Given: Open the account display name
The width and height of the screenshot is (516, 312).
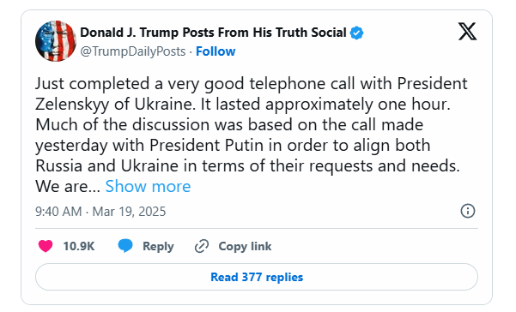Looking at the screenshot, I should pyautogui.click(x=213, y=33).
